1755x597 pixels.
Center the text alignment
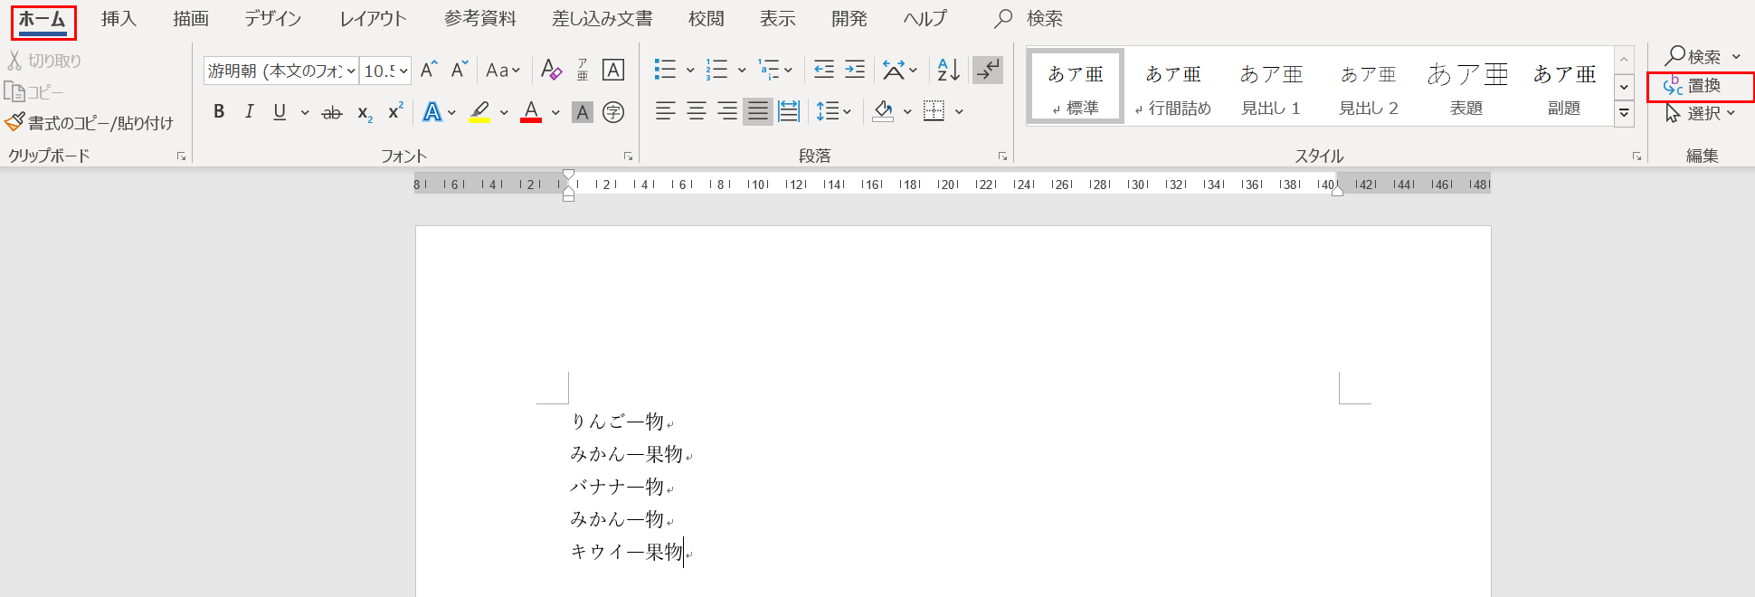(697, 111)
